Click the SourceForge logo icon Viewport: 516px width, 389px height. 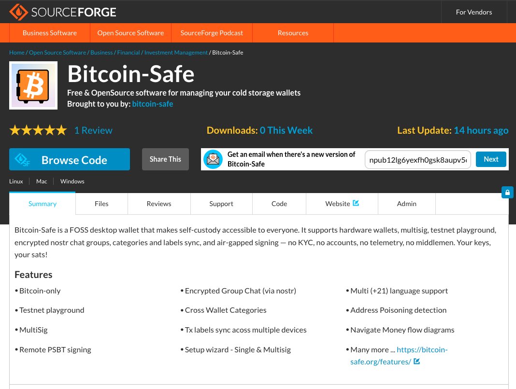[x=18, y=12]
